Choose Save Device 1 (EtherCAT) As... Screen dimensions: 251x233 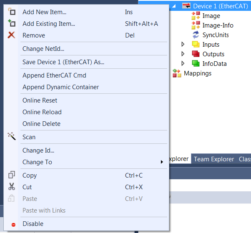tap(86, 62)
